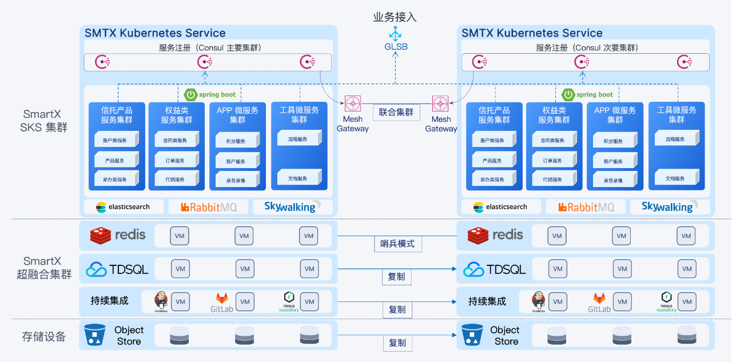The width and height of the screenshot is (732, 362).
Task: Click the first VM box in left Redis row
Action: [x=180, y=236]
